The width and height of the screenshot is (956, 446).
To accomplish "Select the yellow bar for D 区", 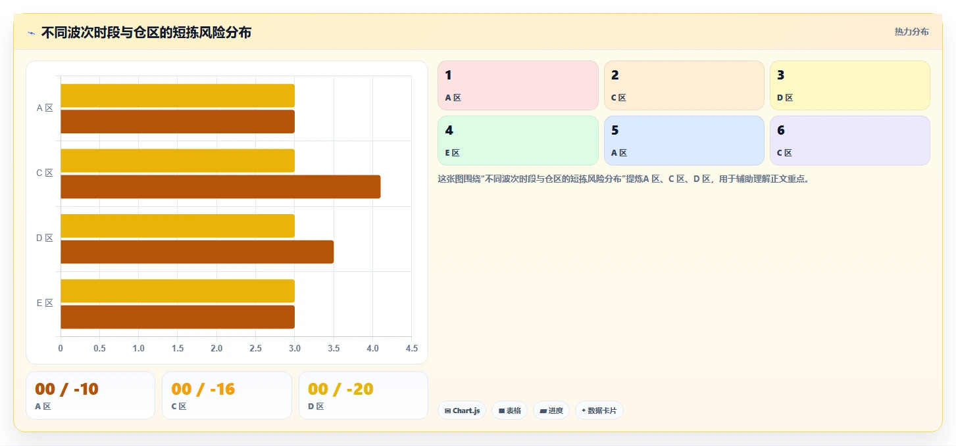I will point(178,226).
